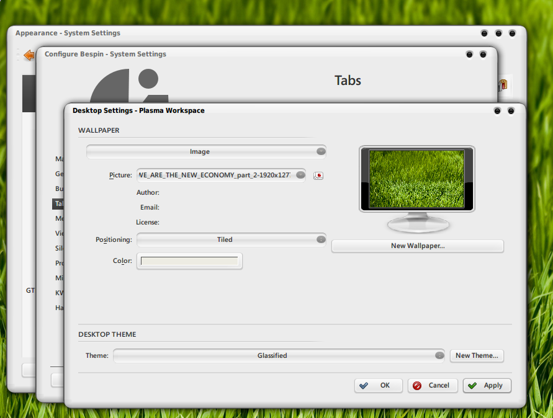The height and width of the screenshot is (418, 553).
Task: Click the New Theme... button
Action: 477,355
